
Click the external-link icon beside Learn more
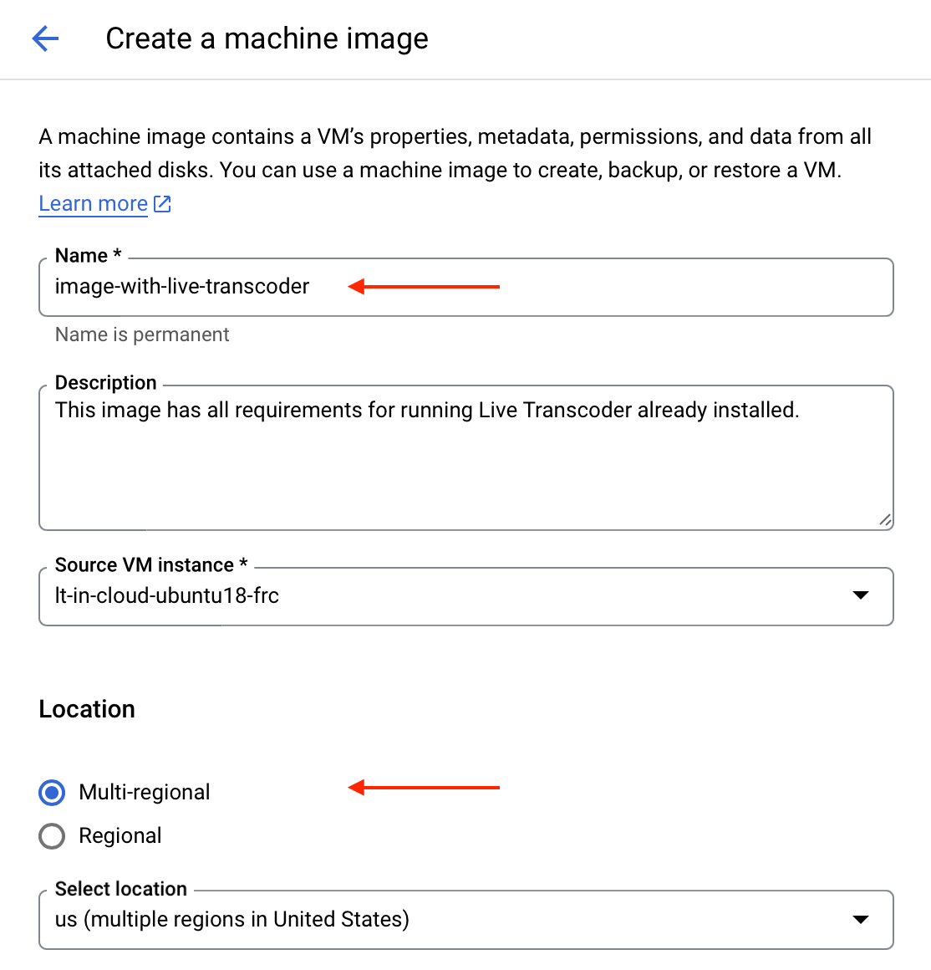point(162,203)
